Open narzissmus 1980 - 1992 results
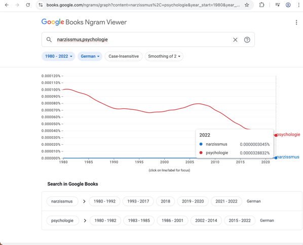 (104, 201)
